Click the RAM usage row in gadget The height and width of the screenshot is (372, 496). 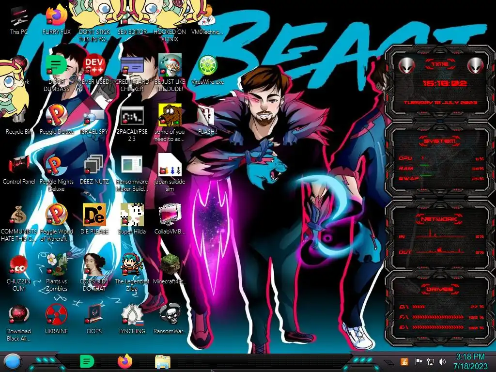coord(441,168)
